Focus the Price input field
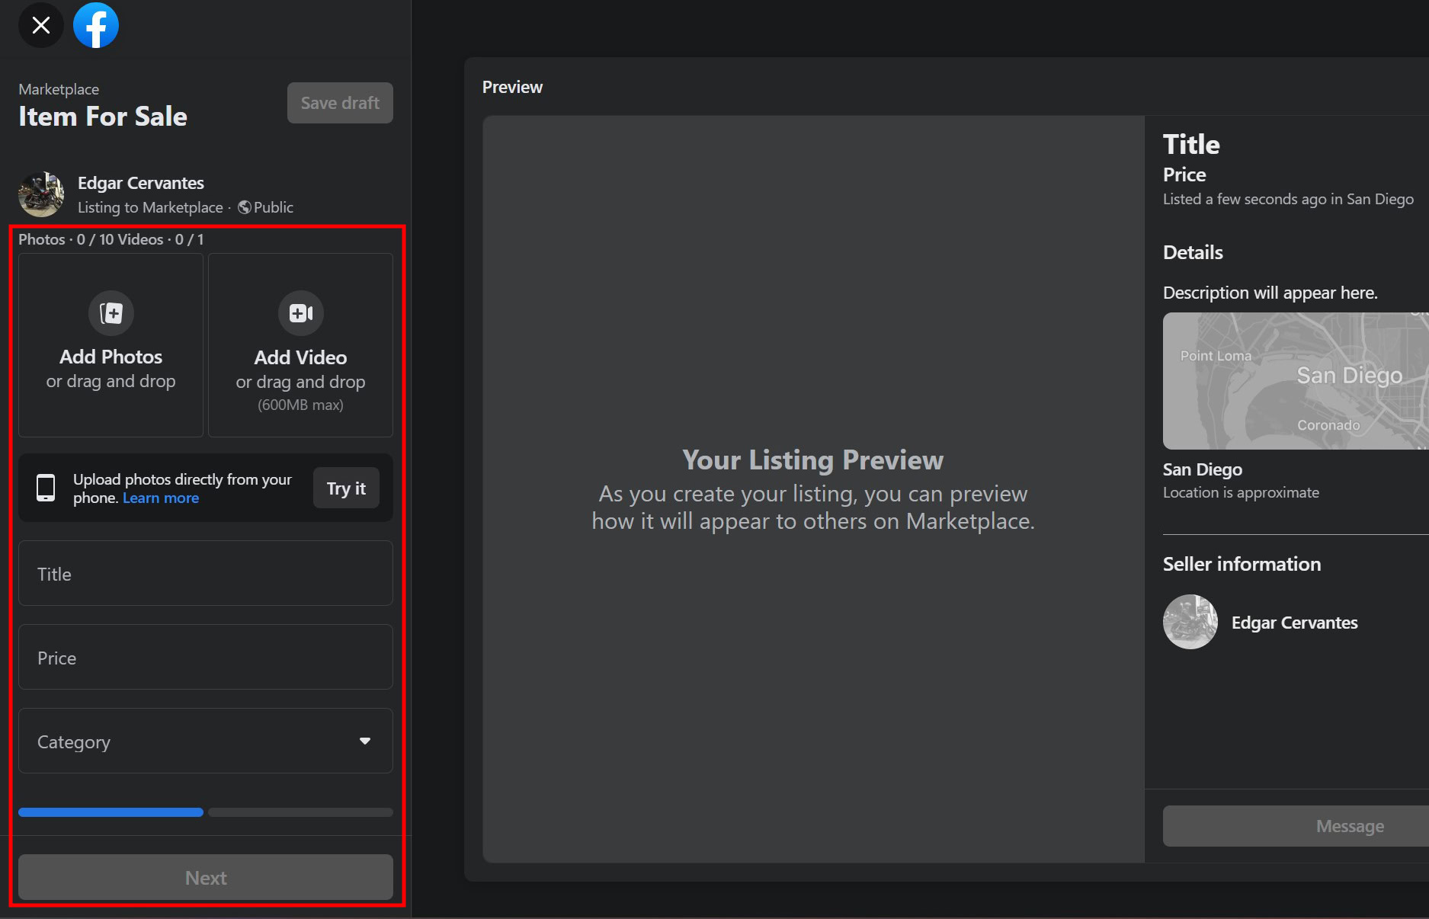The width and height of the screenshot is (1429, 919). point(206,658)
